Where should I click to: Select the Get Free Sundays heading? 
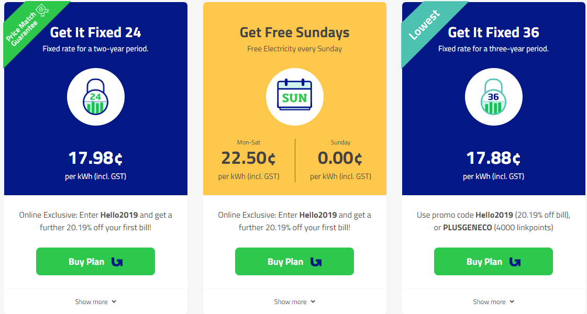[294, 32]
